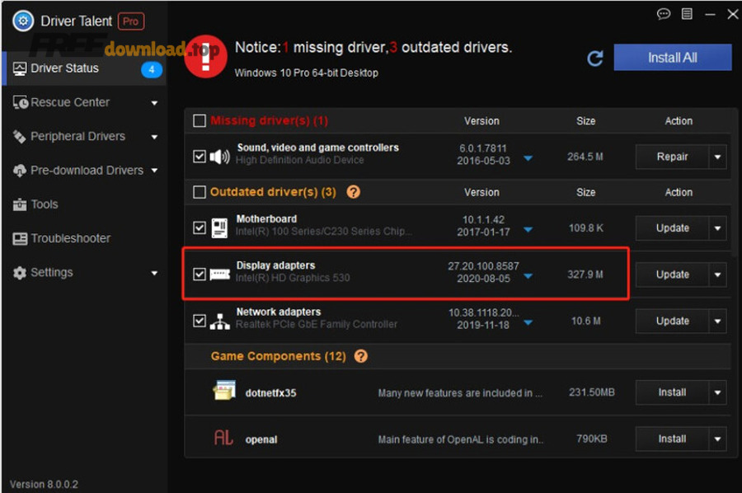This screenshot has width=742, height=493.
Task: Click the Install All button
Action: 673,58
